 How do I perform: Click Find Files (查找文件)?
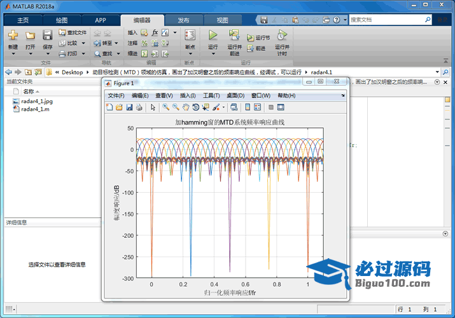(73, 32)
